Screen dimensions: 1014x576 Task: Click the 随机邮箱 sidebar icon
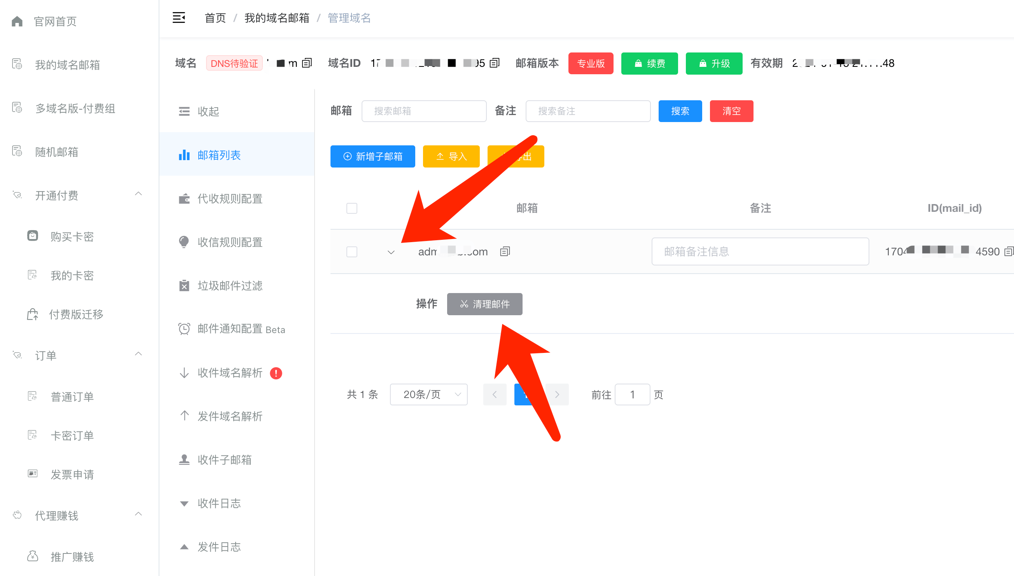click(17, 151)
